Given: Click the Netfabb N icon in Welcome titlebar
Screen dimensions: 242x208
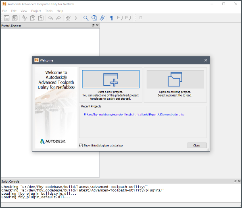Looking at the screenshot, I should 36,60.
